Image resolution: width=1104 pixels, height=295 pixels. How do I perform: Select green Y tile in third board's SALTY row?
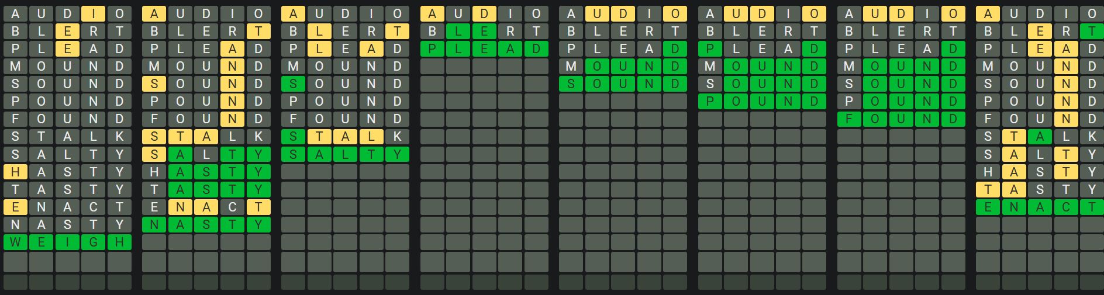tap(398, 154)
